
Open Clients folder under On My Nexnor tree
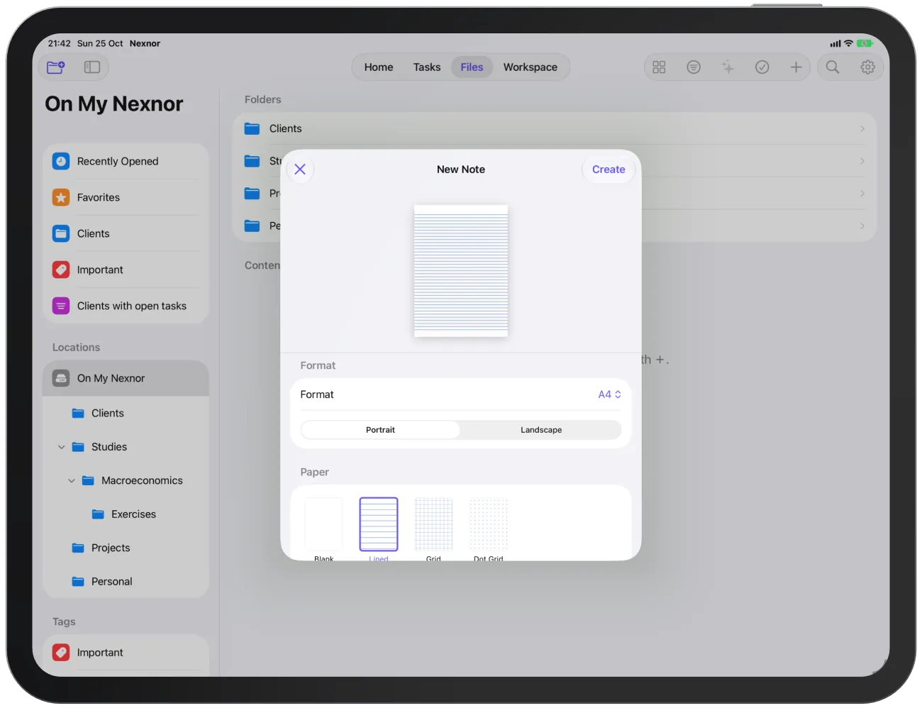coord(126,413)
